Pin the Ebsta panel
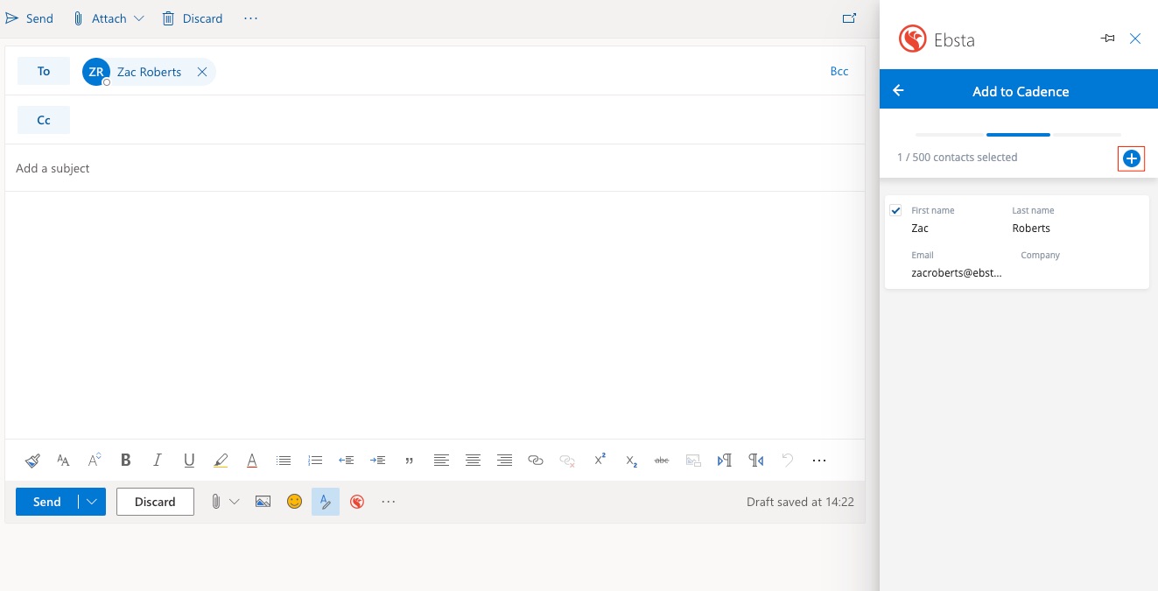Viewport: 1158px width, 591px height. 1108,39
